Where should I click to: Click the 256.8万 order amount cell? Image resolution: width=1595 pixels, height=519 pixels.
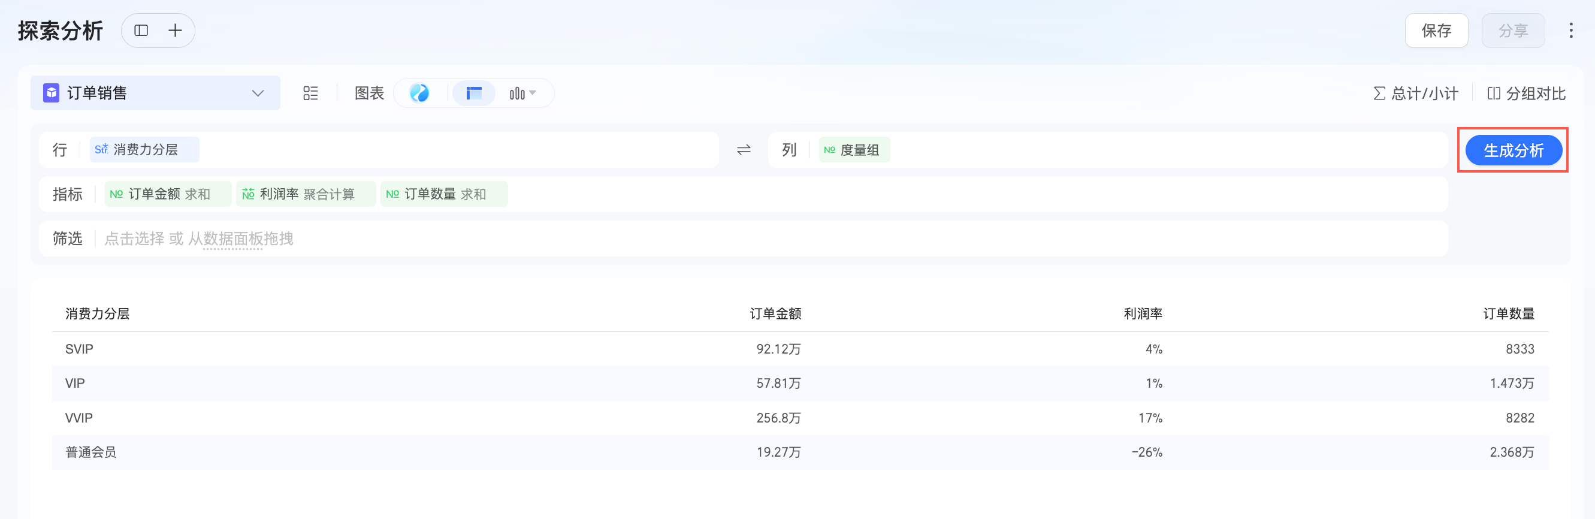[x=778, y=418]
